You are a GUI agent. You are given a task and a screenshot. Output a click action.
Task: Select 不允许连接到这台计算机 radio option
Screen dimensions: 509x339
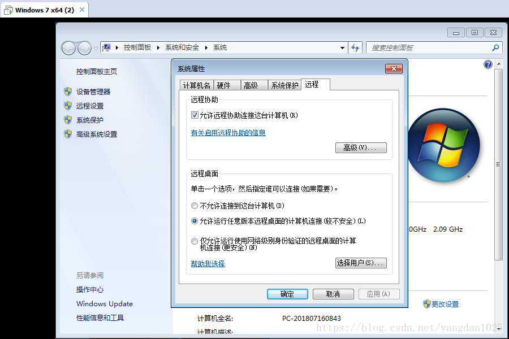point(195,206)
